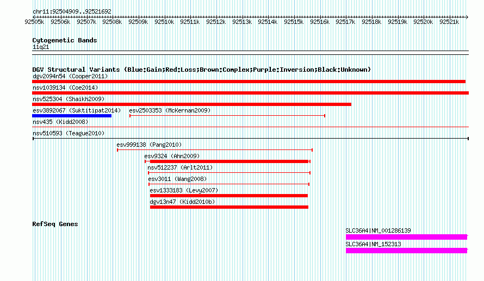Select the nsv435 (Kidd2008) thin red line
Image resolution: width=484 pixels, height=281 pixels.
click(250, 127)
